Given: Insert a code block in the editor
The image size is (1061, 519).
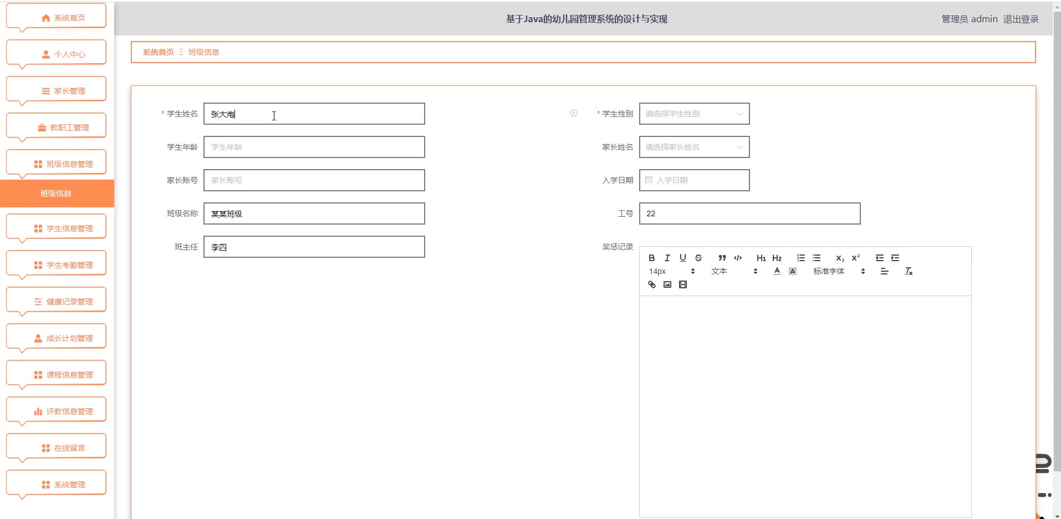Looking at the screenshot, I should point(738,258).
